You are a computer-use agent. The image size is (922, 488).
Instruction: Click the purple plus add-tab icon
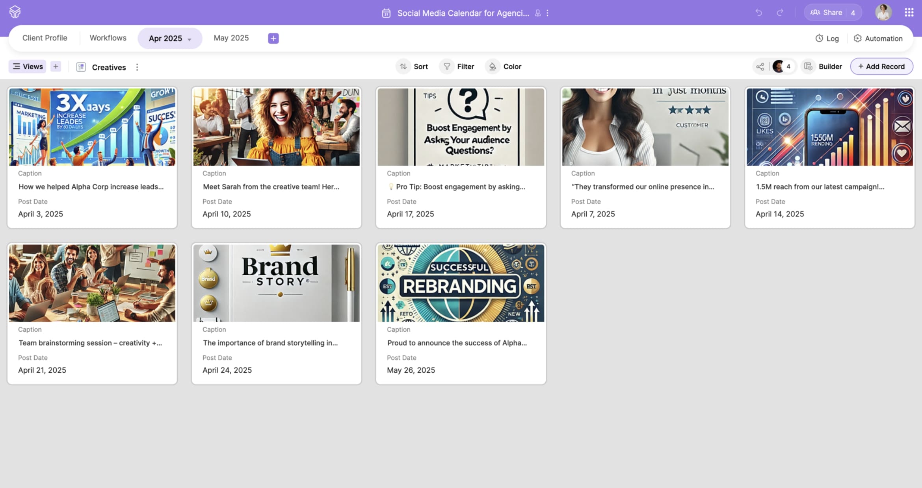273,38
